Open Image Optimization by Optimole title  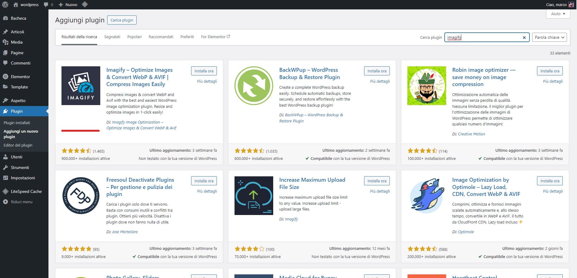tap(486, 187)
